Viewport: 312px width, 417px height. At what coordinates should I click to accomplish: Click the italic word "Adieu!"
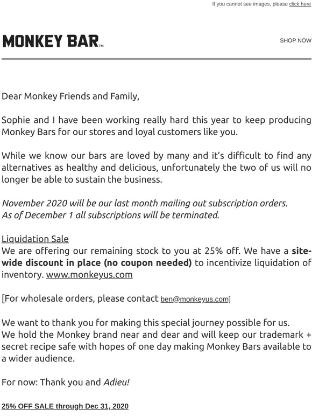pos(116,382)
